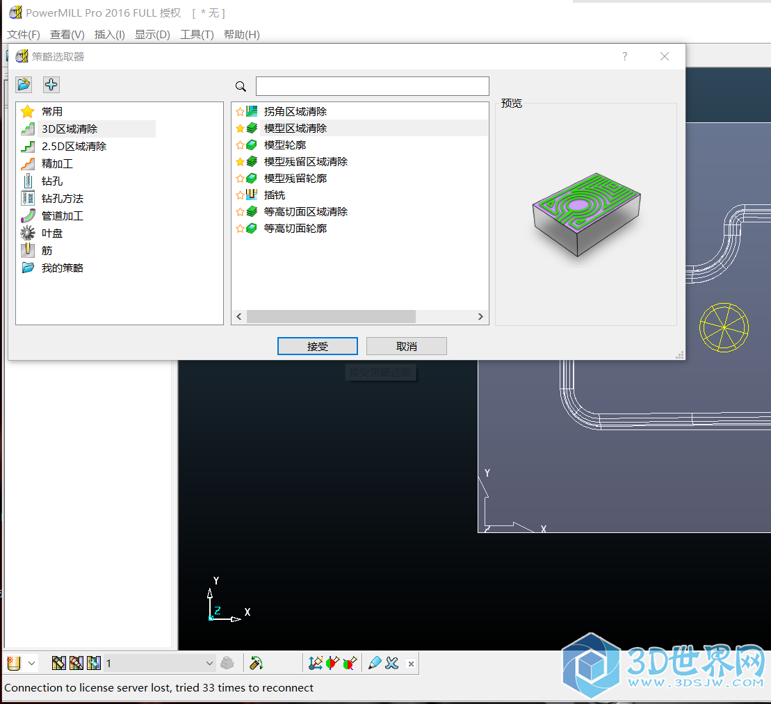Toggle favorite star for 模型区域清除

click(x=240, y=129)
